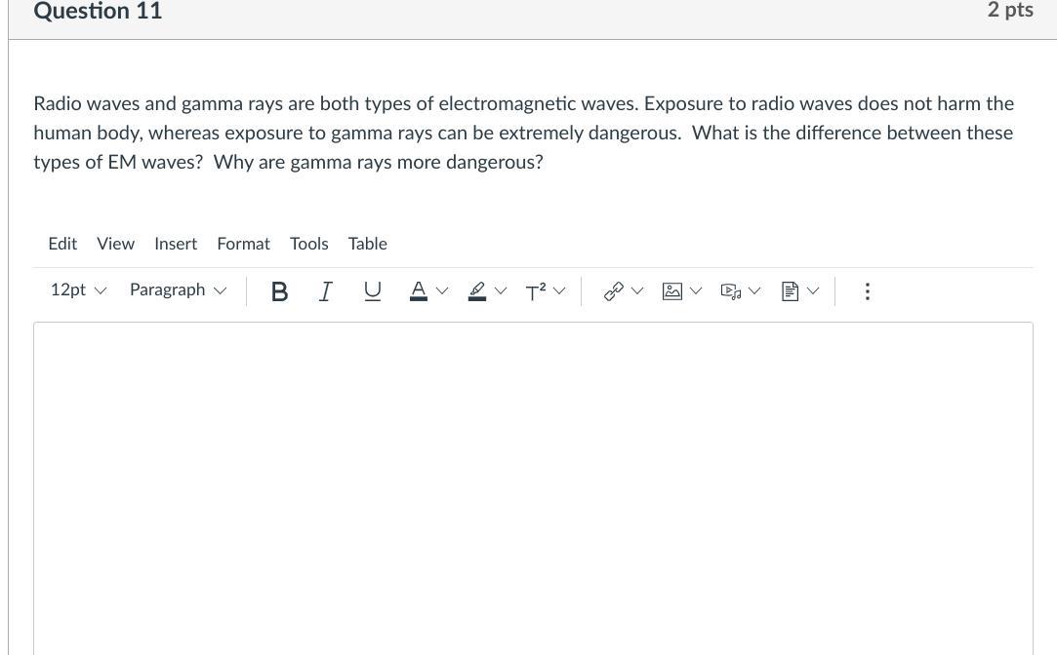Open the Table menu
Screen dimensions: 1057x655
click(367, 244)
